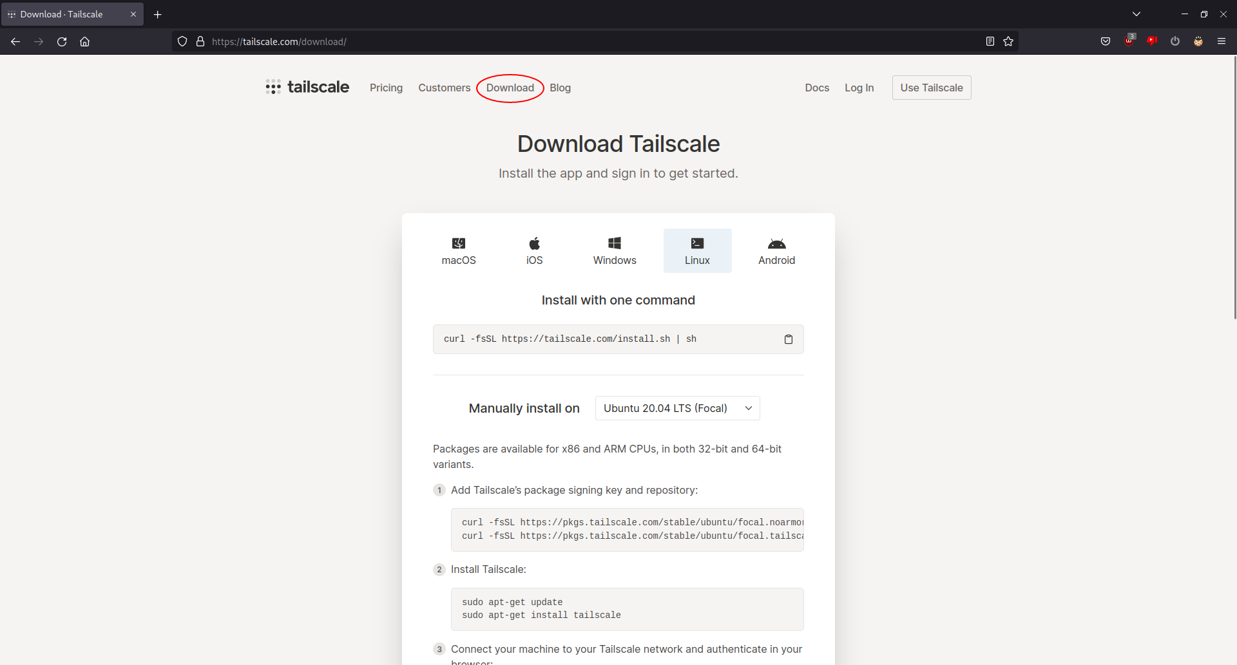Bookmark this page with the star
The height and width of the screenshot is (665, 1237).
point(1008,42)
